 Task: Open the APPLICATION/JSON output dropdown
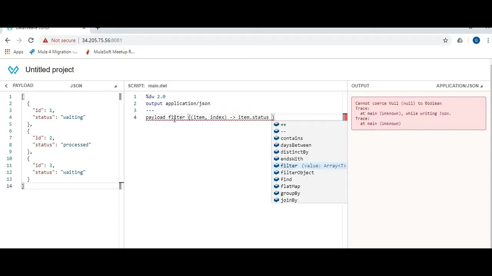(459, 86)
